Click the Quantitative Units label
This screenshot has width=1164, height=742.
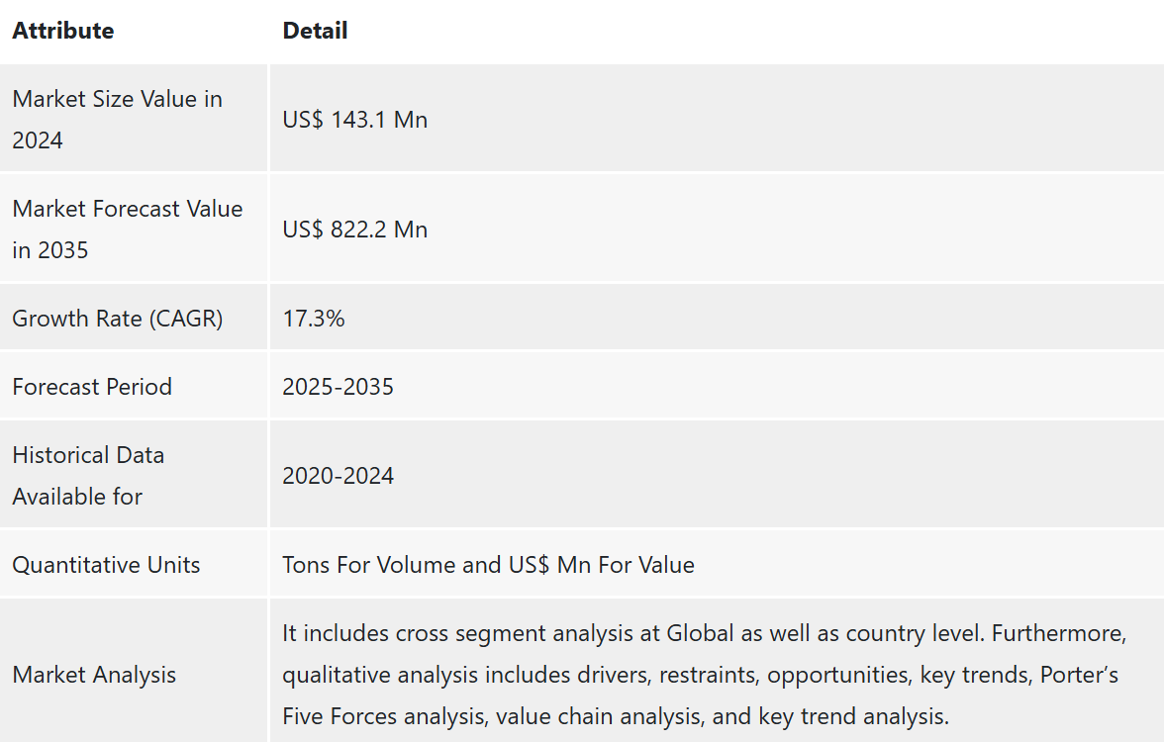[106, 565]
